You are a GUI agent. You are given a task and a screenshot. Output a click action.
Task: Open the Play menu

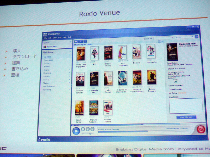tap(60, 37)
